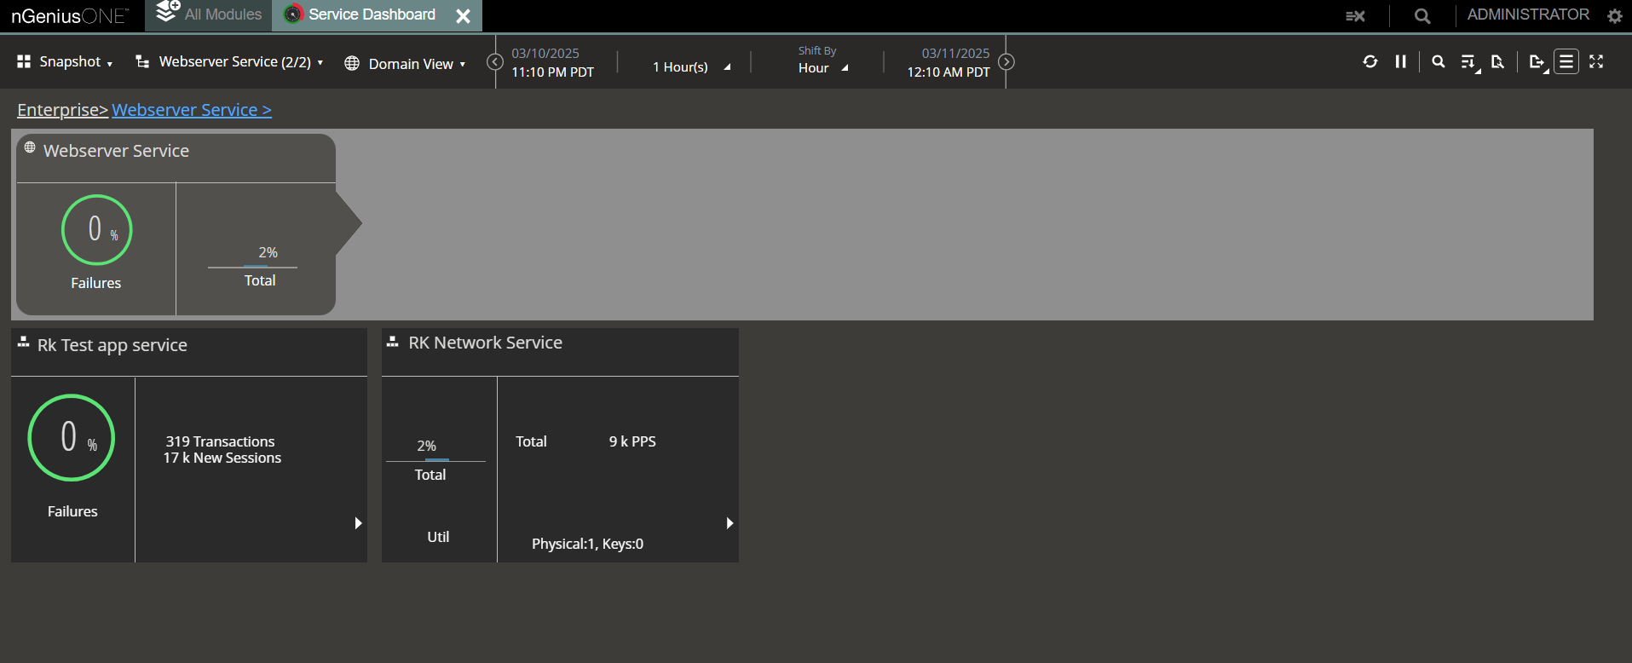Click the globe icon on Webserver Service card
Image resolution: width=1632 pixels, height=663 pixels.
tap(30, 147)
